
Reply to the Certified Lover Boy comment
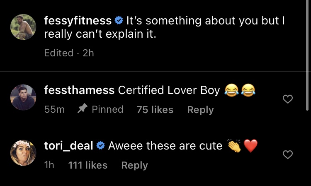pyautogui.click(x=201, y=110)
